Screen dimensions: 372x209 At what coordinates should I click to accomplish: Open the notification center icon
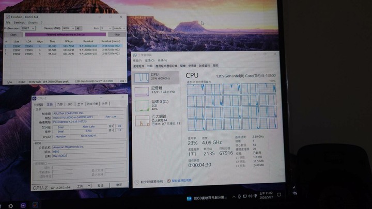tap(279, 195)
